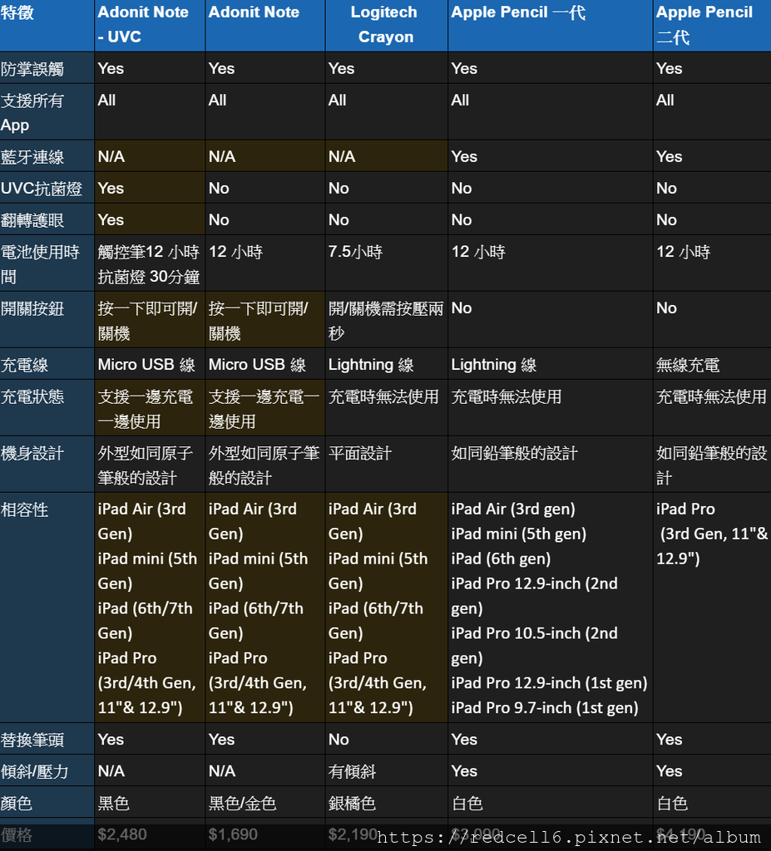Select 按一下即可開/關機 under Adonit Note - UVC
771x851 pixels.
(x=150, y=320)
